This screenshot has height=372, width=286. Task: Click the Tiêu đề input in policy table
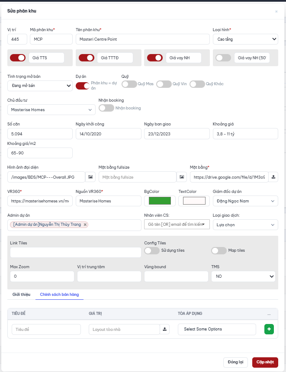[46, 329]
